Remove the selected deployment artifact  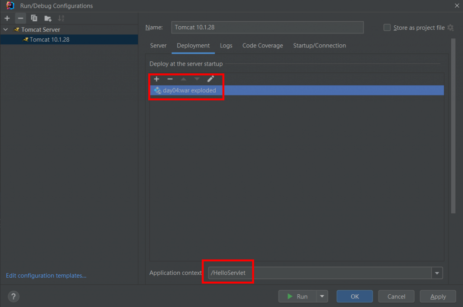click(170, 79)
